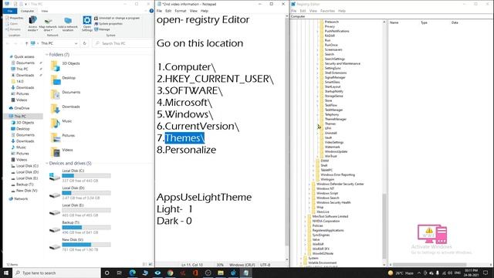Image resolution: width=494 pixels, height=278 pixels.
Task: Select the New Disk (V:) drive icon
Action: [55, 247]
